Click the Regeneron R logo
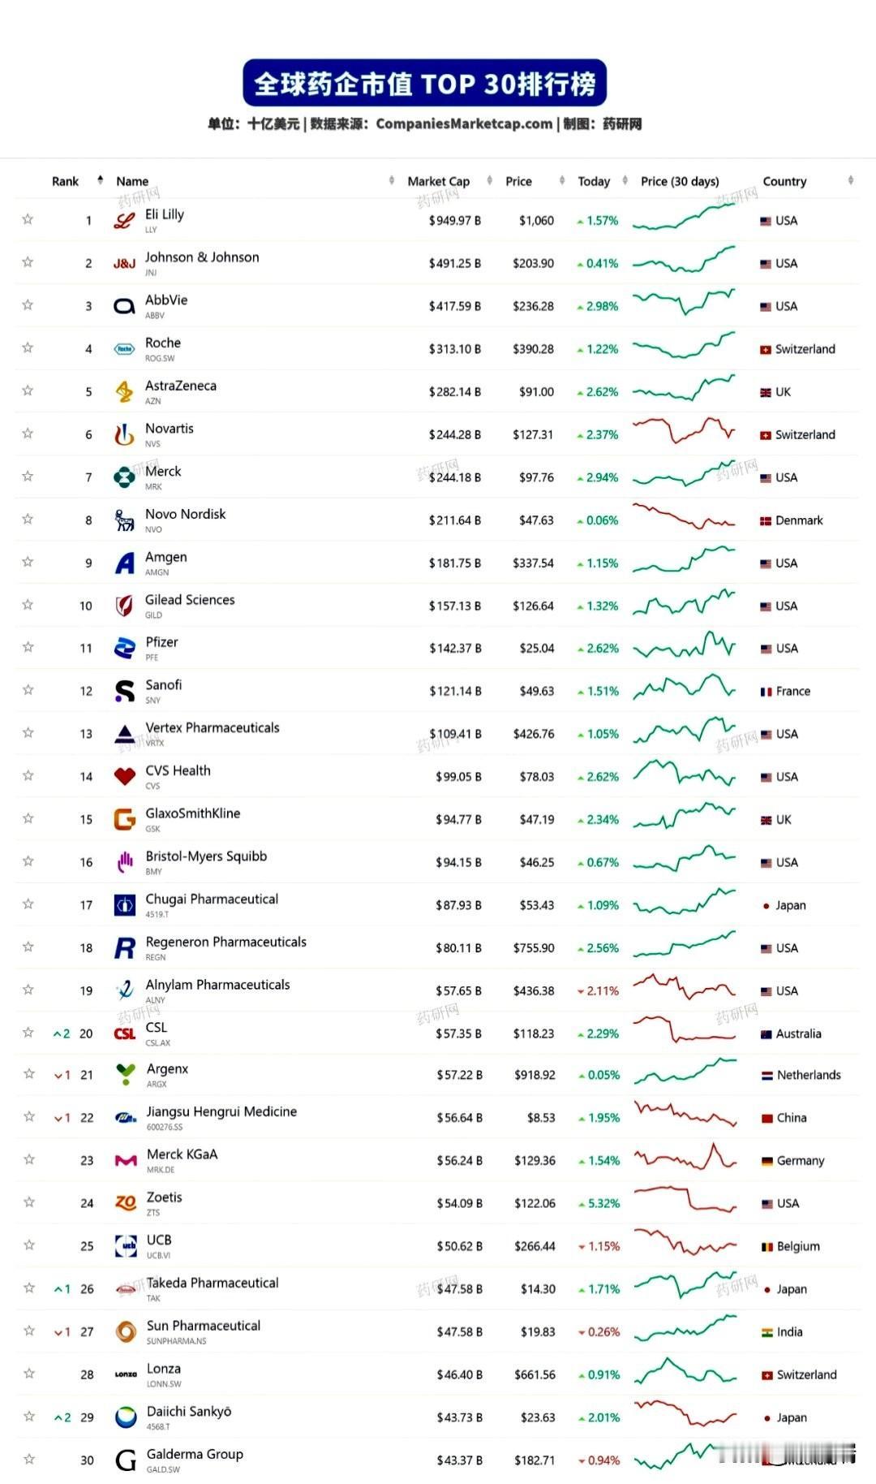 [125, 947]
